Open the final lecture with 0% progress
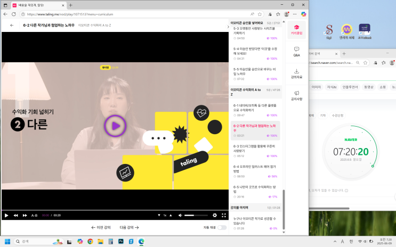This screenshot has height=247, width=396. 255,223
